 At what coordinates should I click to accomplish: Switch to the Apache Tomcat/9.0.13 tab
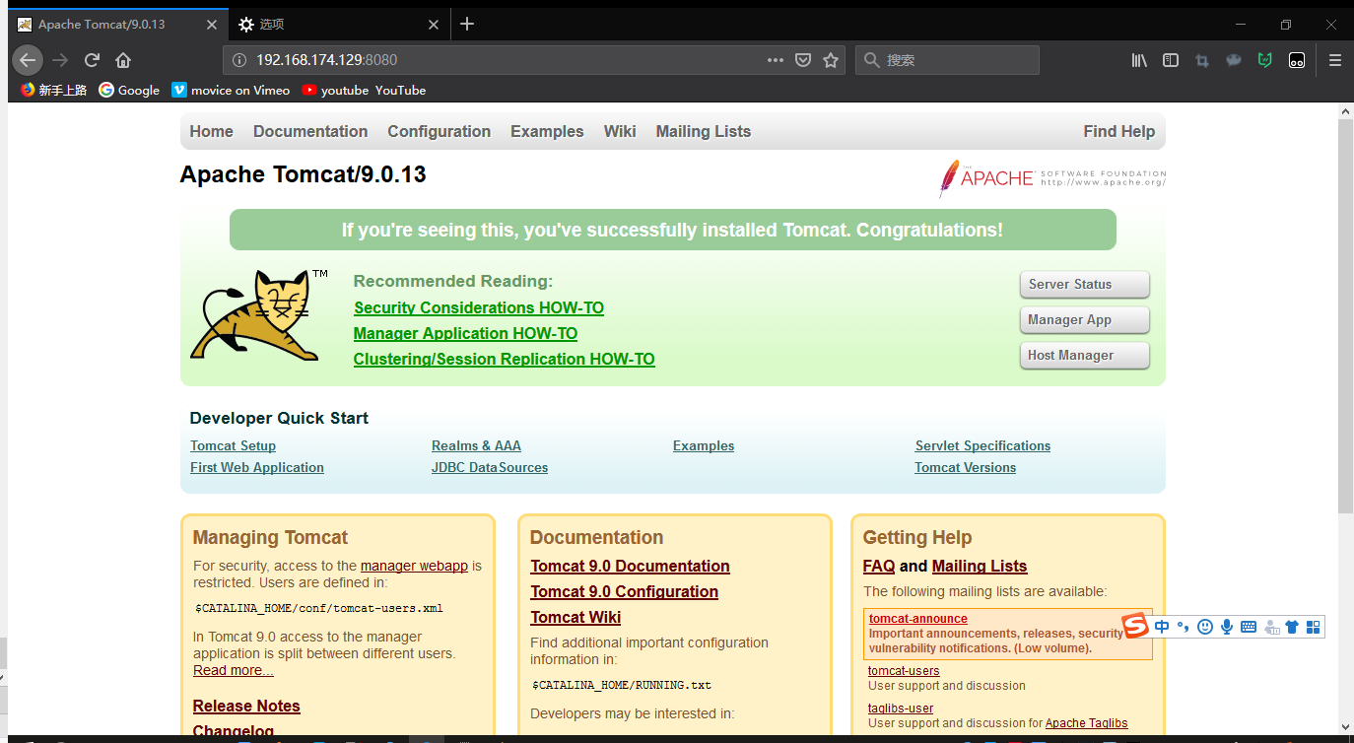pyautogui.click(x=118, y=25)
